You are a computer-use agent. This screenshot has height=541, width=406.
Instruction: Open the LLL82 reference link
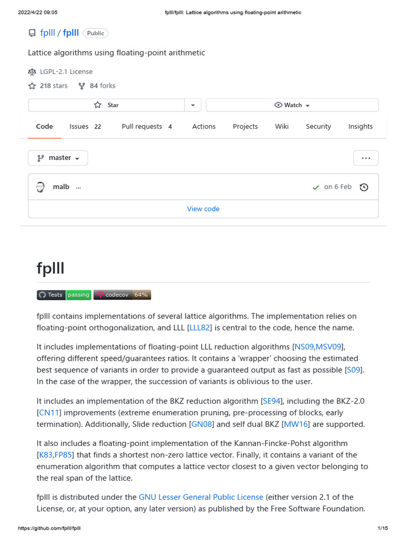click(199, 328)
